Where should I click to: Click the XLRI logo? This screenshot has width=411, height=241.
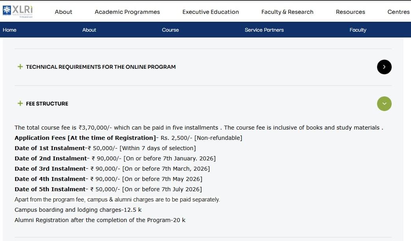click(18, 11)
